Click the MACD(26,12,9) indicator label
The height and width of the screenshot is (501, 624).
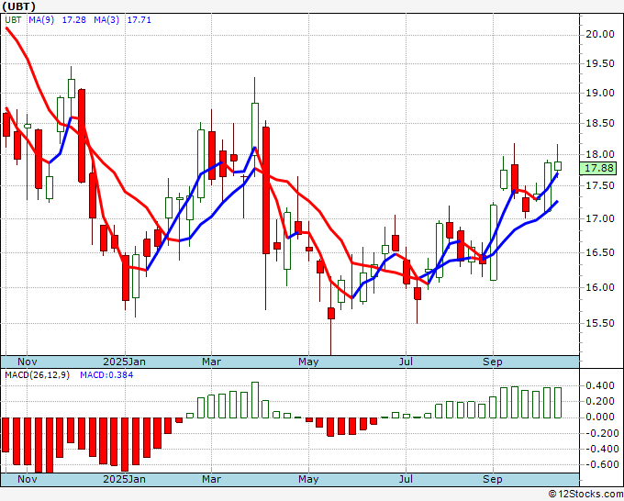[x=37, y=375]
